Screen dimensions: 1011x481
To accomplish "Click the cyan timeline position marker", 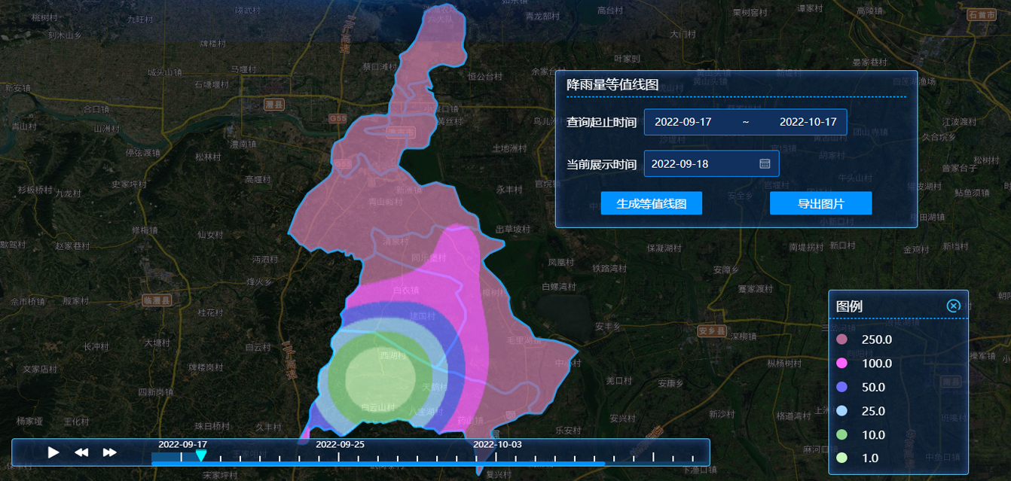I will tap(201, 455).
